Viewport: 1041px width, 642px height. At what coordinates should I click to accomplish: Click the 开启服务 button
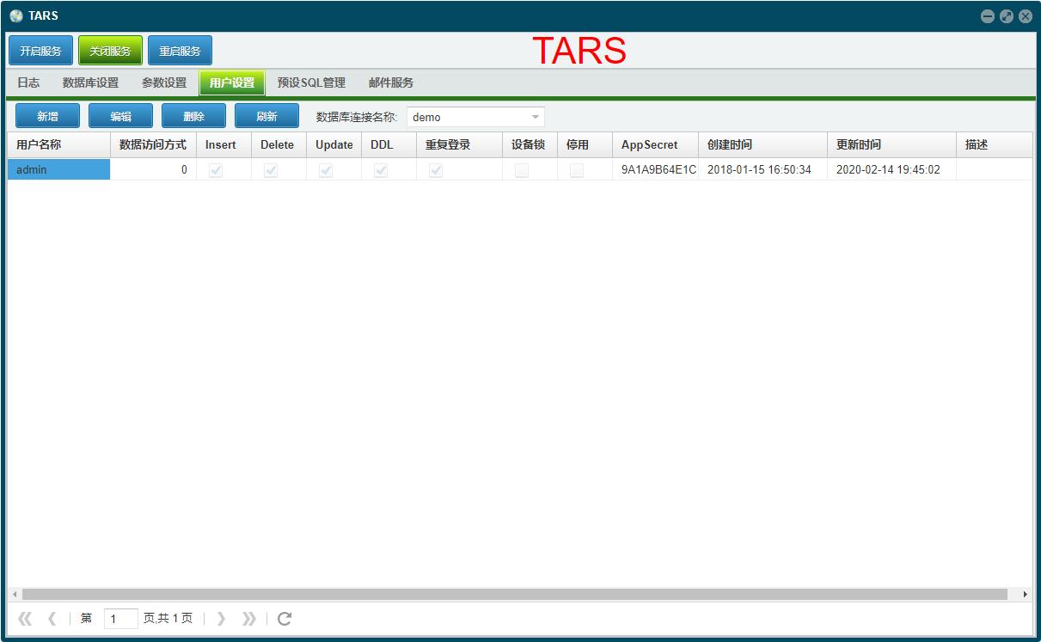tap(41, 51)
